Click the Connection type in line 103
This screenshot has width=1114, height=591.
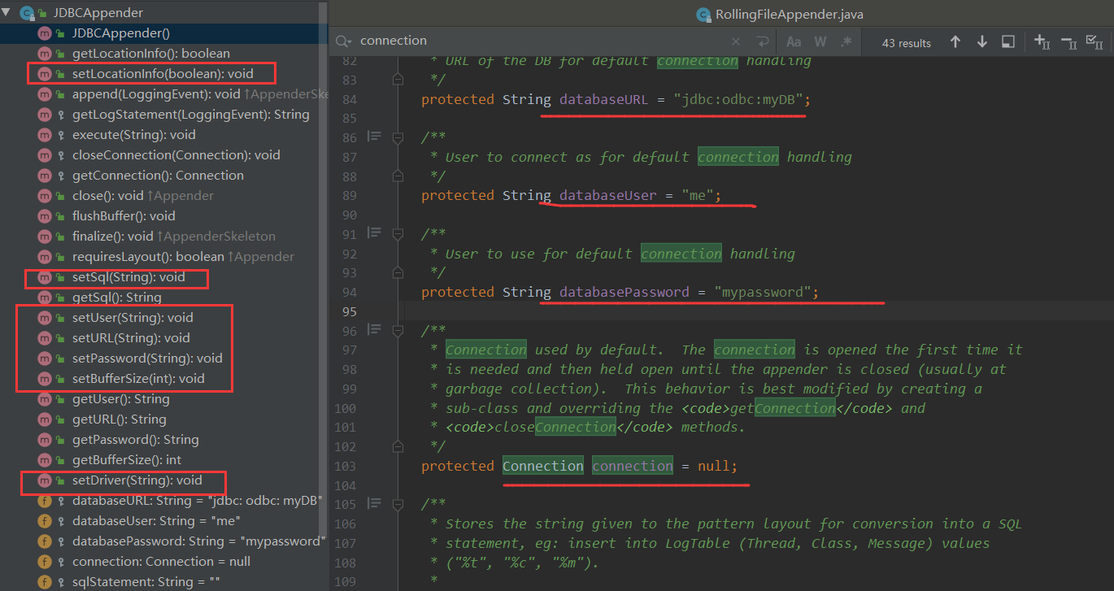point(543,466)
